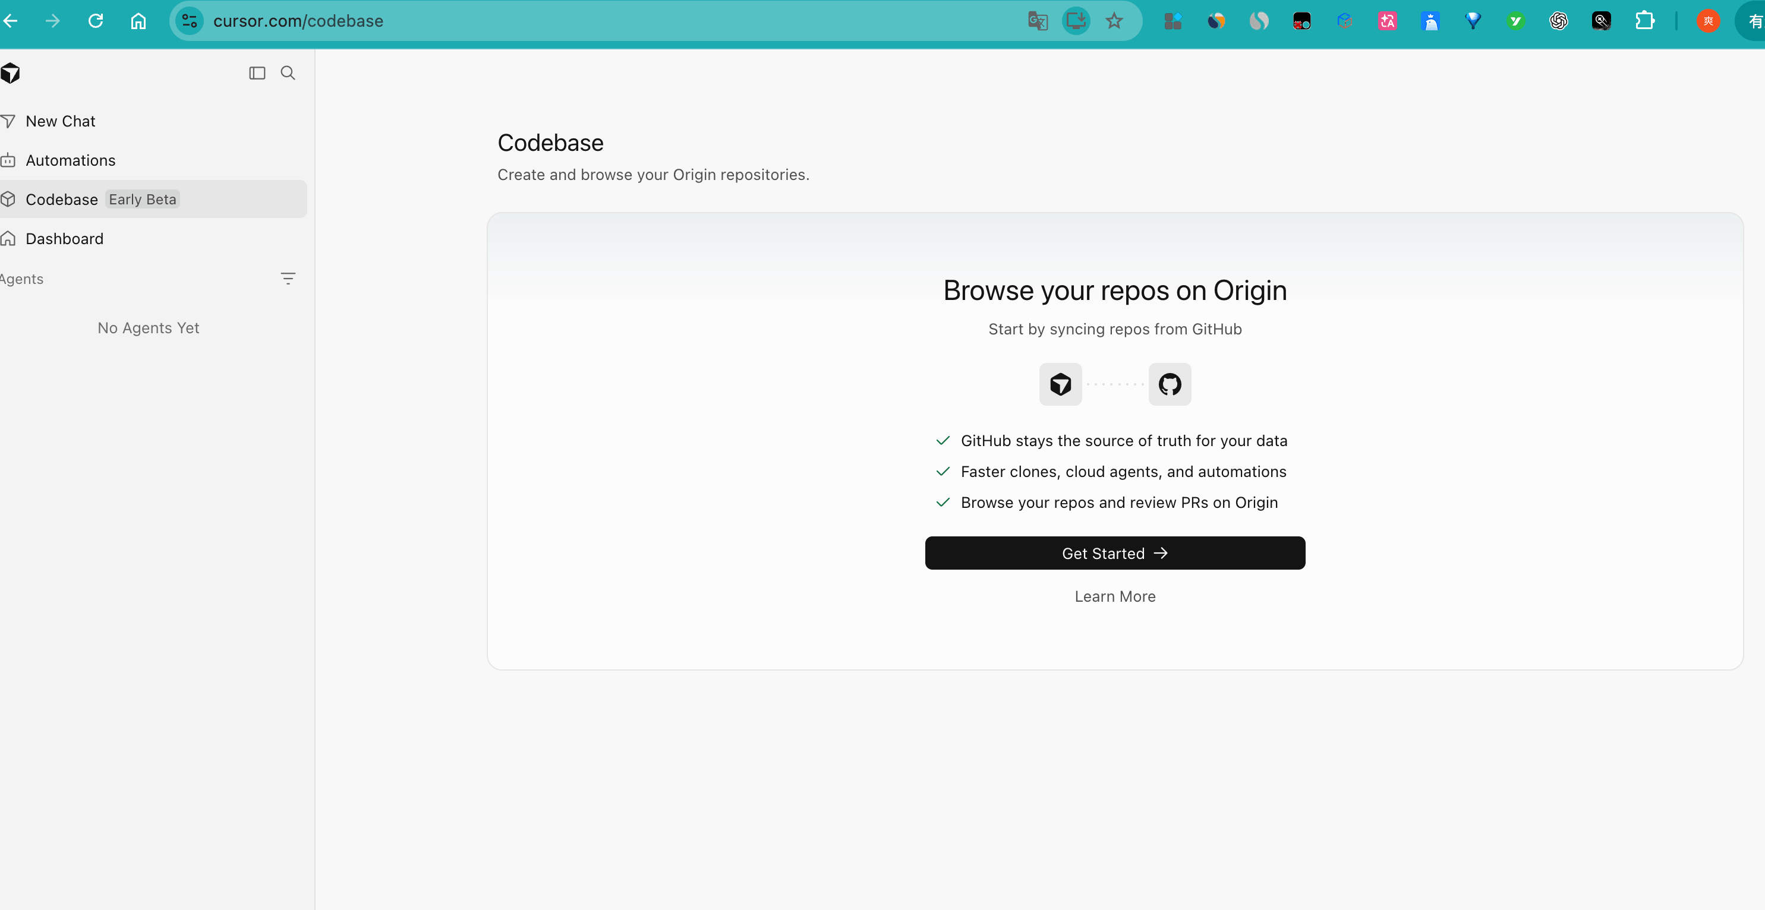Click Browse your repos and review PRs line

[x=1119, y=503]
